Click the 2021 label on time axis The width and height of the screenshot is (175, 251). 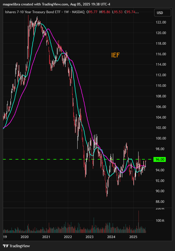coord(46,237)
